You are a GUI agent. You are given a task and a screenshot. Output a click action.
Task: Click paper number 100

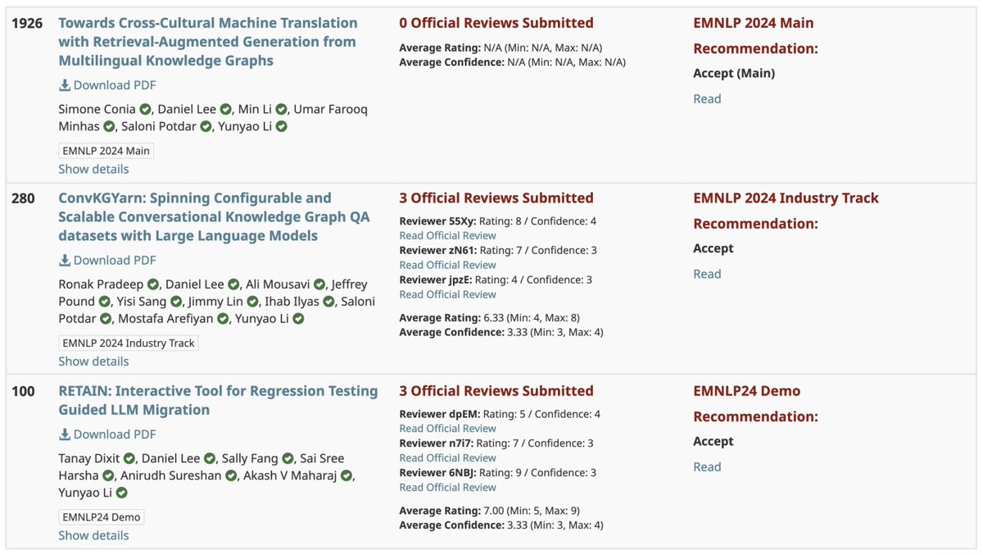click(x=23, y=391)
